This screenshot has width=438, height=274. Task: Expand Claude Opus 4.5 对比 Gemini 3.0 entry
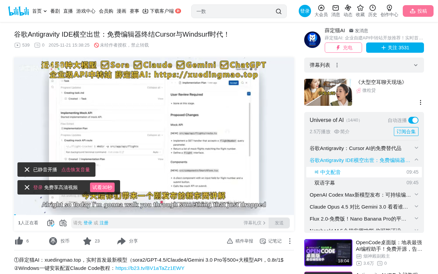(x=416, y=206)
